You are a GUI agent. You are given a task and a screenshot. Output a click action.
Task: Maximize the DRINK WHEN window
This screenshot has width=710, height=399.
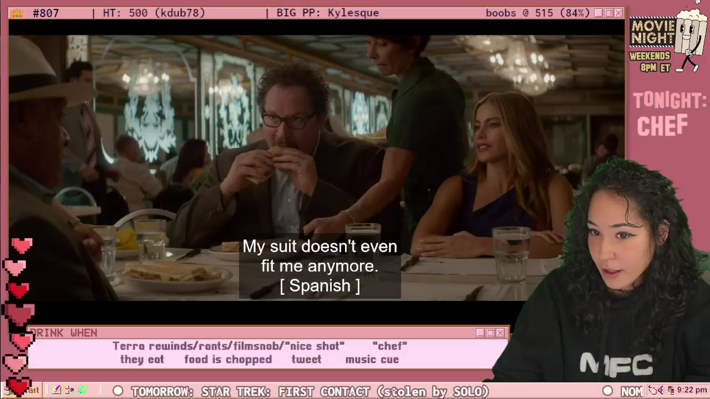coord(490,333)
